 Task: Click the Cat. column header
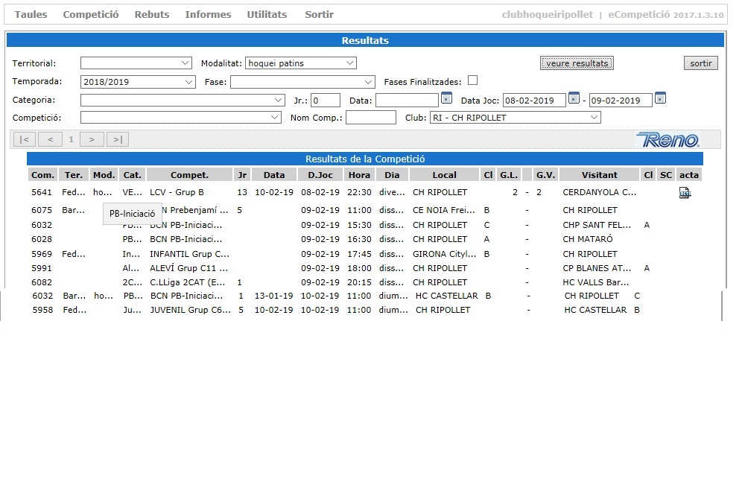point(132,175)
